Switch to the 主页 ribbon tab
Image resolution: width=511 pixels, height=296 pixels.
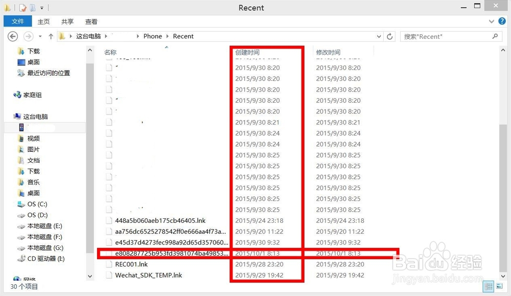43,21
